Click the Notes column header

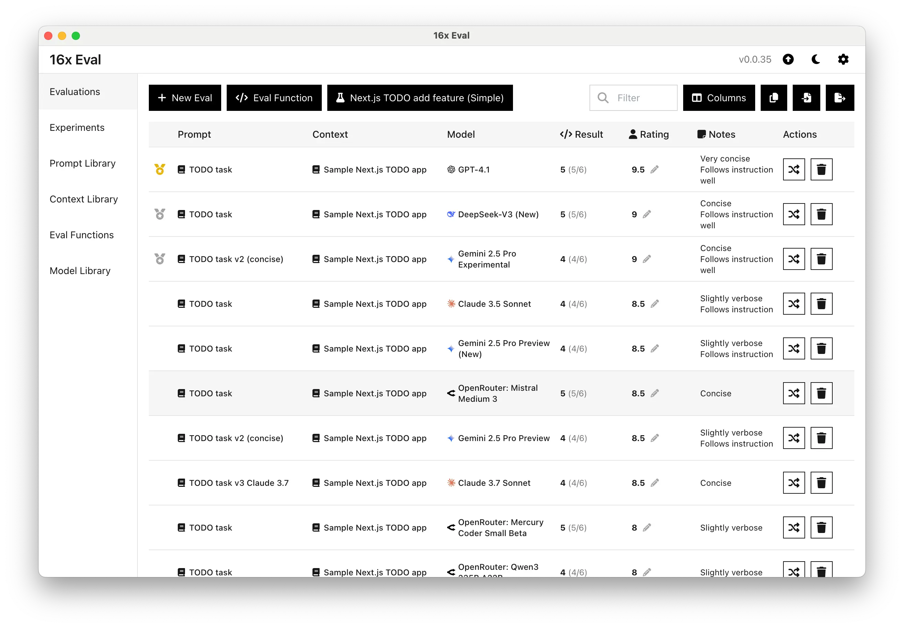[x=716, y=135]
